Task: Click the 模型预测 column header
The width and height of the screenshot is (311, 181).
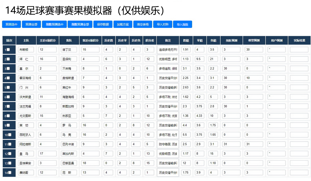Action: point(254,41)
